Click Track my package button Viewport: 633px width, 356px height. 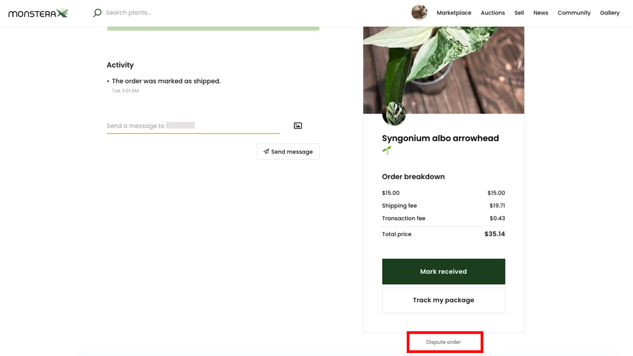coord(444,300)
